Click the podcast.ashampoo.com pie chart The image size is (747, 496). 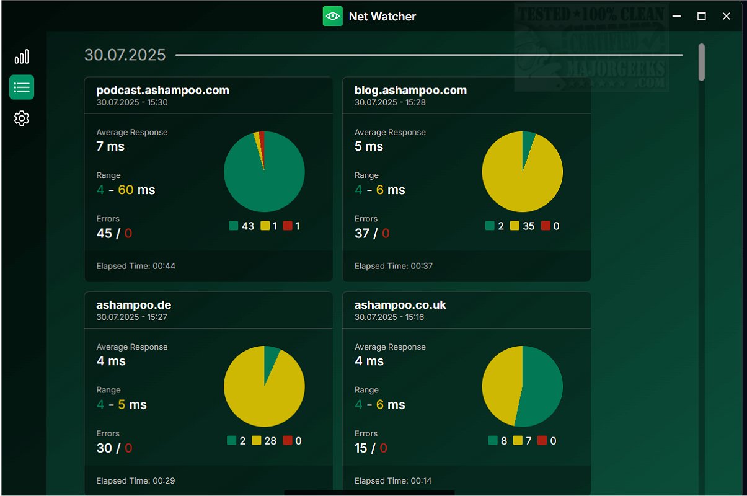coord(264,172)
